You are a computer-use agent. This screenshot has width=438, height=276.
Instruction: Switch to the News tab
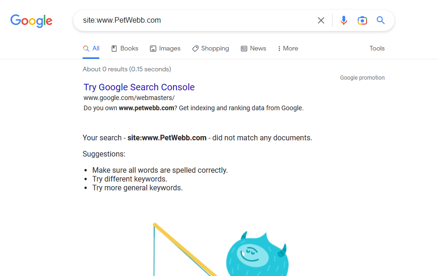[x=258, y=49]
